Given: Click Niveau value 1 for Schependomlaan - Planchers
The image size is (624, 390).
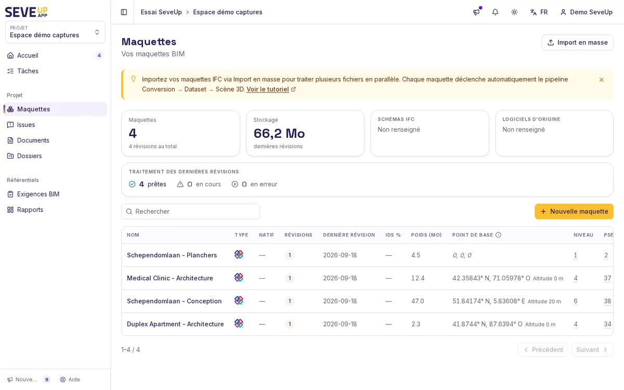Looking at the screenshot, I should tap(576, 255).
